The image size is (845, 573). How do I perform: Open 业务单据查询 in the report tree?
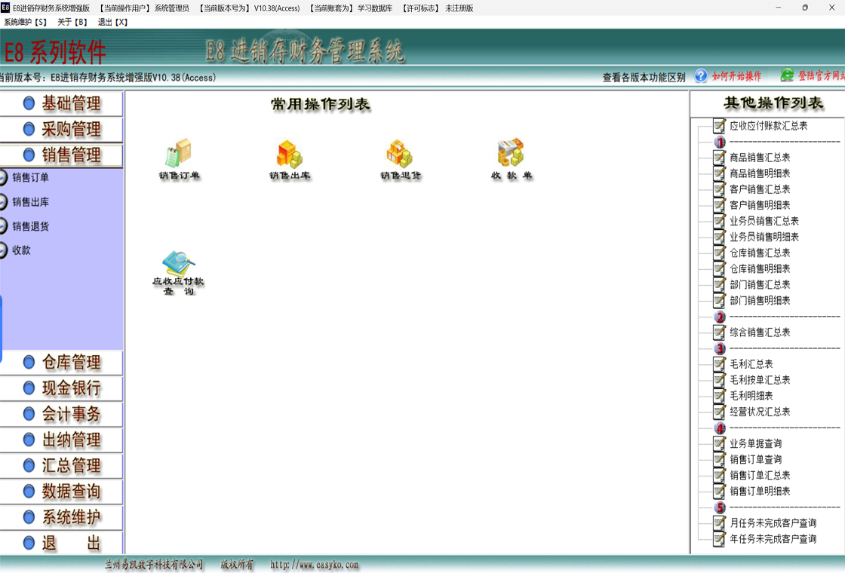coord(755,443)
